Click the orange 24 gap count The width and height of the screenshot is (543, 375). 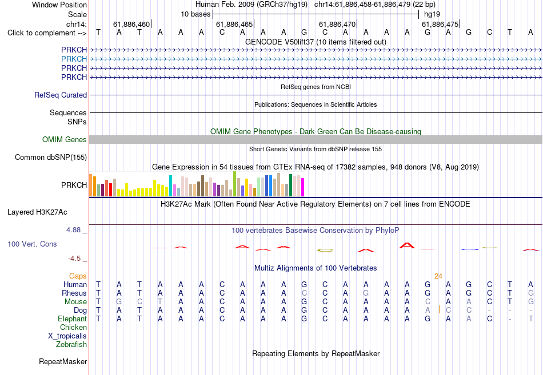click(x=438, y=276)
